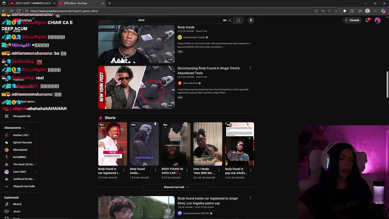This screenshot has height=219, width=389.
Task: Click the Decupajele tale scissors icon
Action: (x=7, y=116)
